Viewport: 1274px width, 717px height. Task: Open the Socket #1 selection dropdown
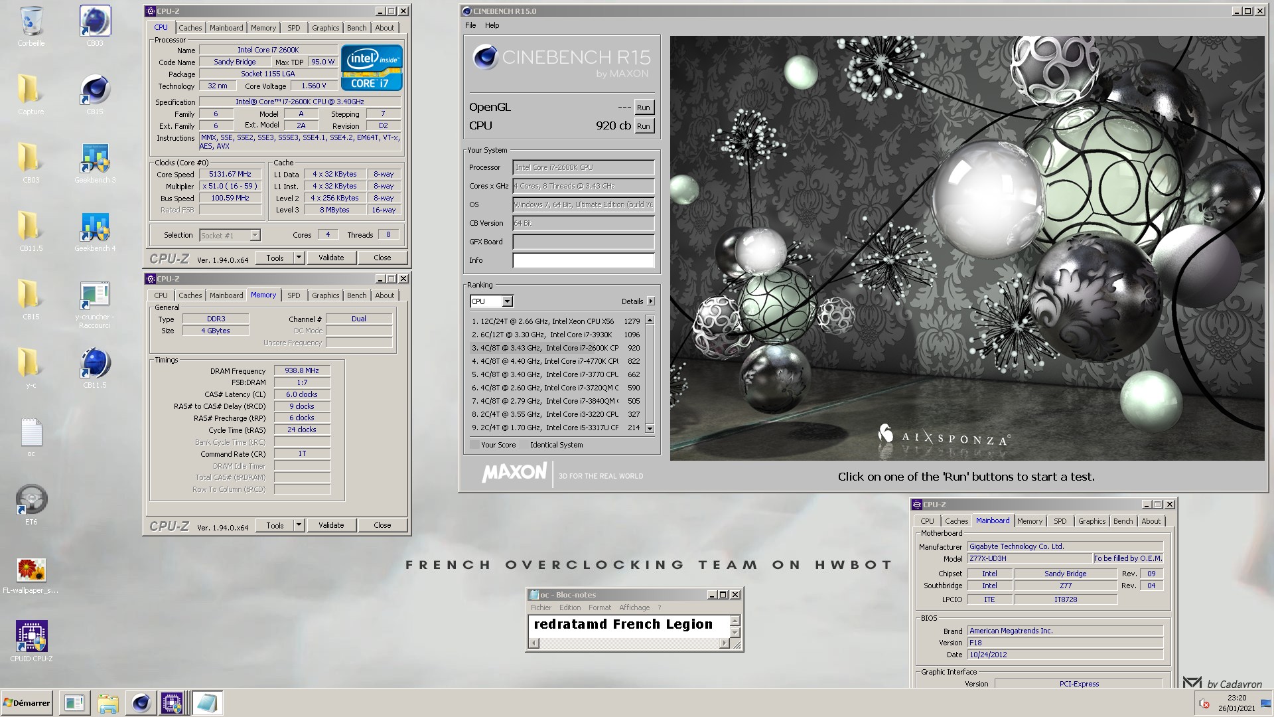tap(230, 235)
